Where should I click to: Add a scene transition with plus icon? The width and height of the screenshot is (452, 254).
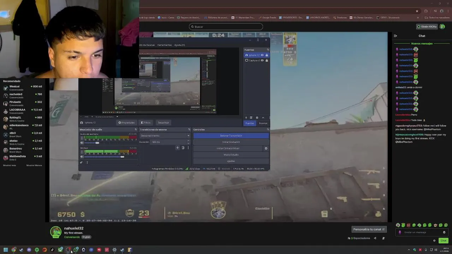click(178, 148)
